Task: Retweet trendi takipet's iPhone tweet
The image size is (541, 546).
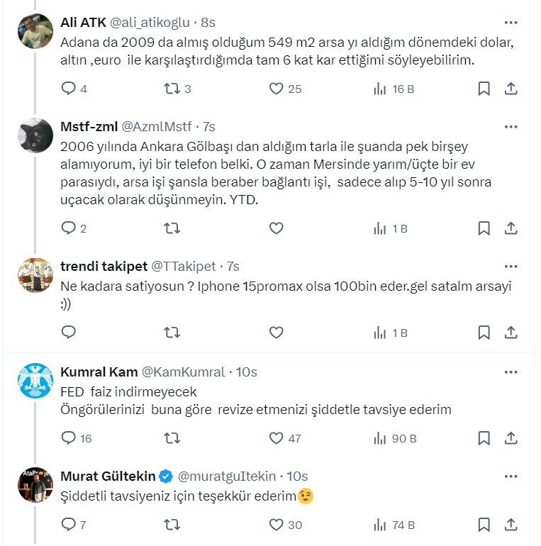Action: (172, 332)
